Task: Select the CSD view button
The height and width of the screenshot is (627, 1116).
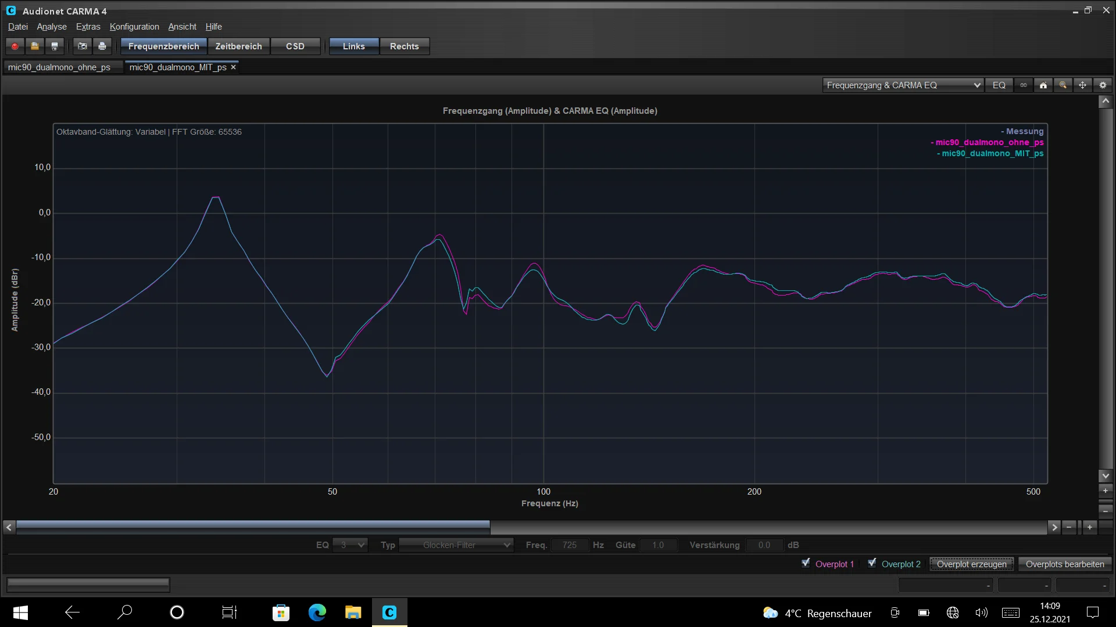Action: (x=295, y=46)
